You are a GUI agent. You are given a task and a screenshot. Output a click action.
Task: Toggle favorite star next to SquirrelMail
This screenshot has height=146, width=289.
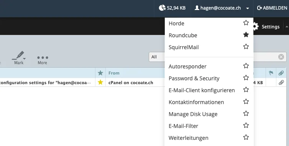click(x=246, y=46)
